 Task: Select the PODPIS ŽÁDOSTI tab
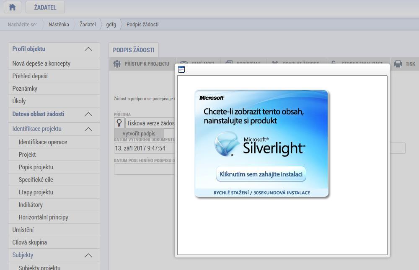coord(134,50)
